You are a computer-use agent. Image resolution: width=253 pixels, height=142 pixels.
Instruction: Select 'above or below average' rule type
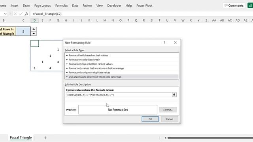pos(122,68)
